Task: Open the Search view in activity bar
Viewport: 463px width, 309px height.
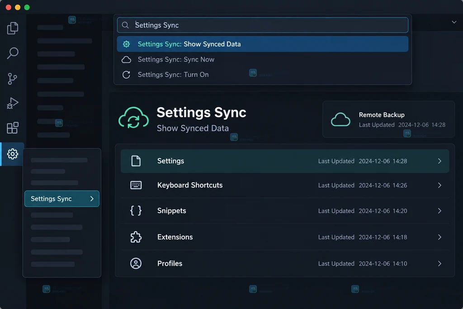Action: [12, 53]
